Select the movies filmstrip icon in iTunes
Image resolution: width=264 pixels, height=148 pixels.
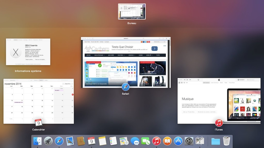point(182,83)
